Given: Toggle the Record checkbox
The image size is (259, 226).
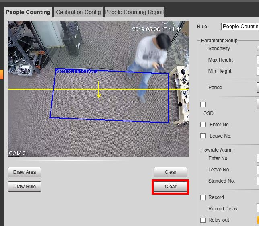Looking at the screenshot, I should click(x=203, y=197).
